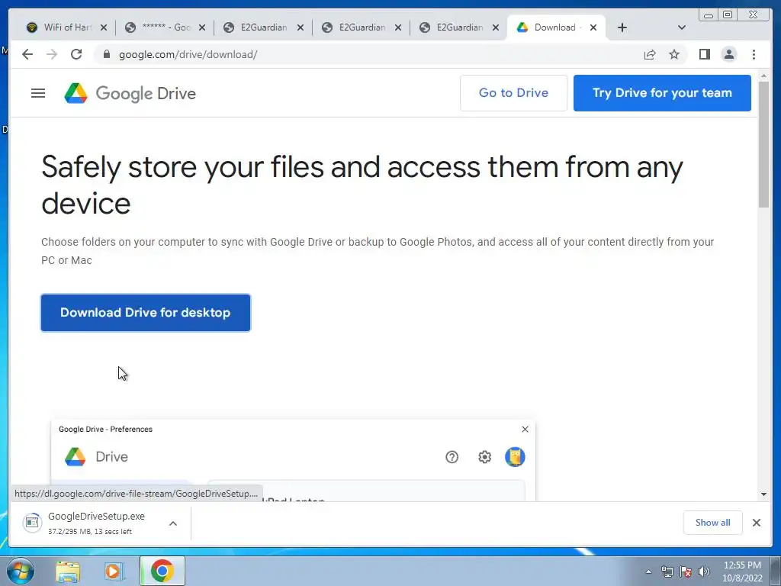The height and width of the screenshot is (586, 781).
Task: Reload the current page
Action: tap(76, 54)
